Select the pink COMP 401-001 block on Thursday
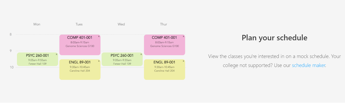This screenshot has width=345, height=105. pos(164,45)
